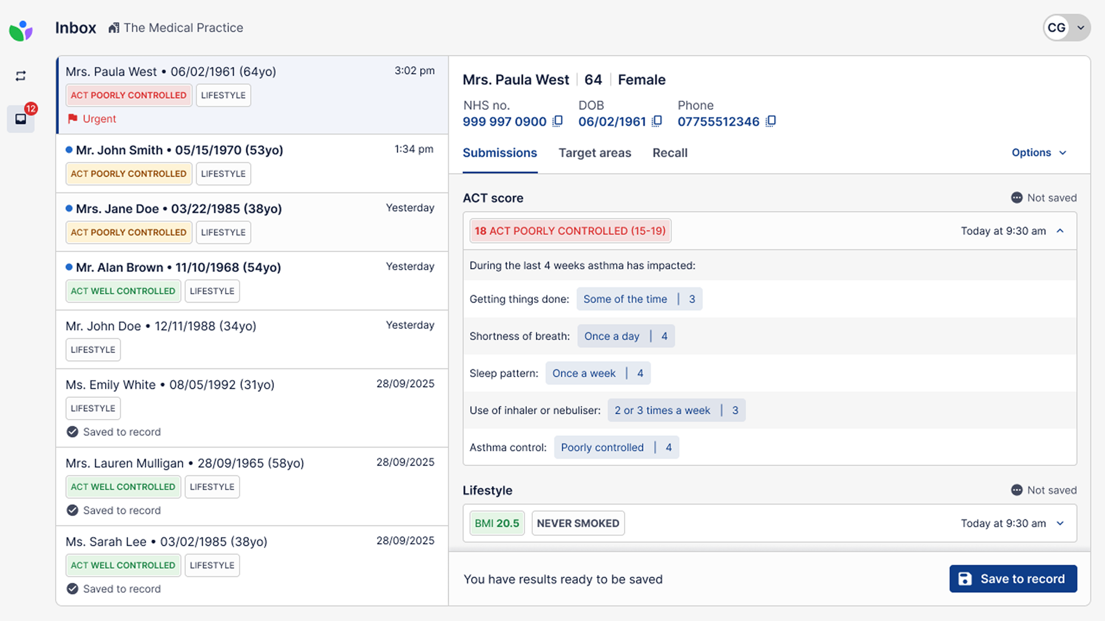The height and width of the screenshot is (621, 1105).
Task: Expand the Lifestyle submission chevron
Action: 1060,524
